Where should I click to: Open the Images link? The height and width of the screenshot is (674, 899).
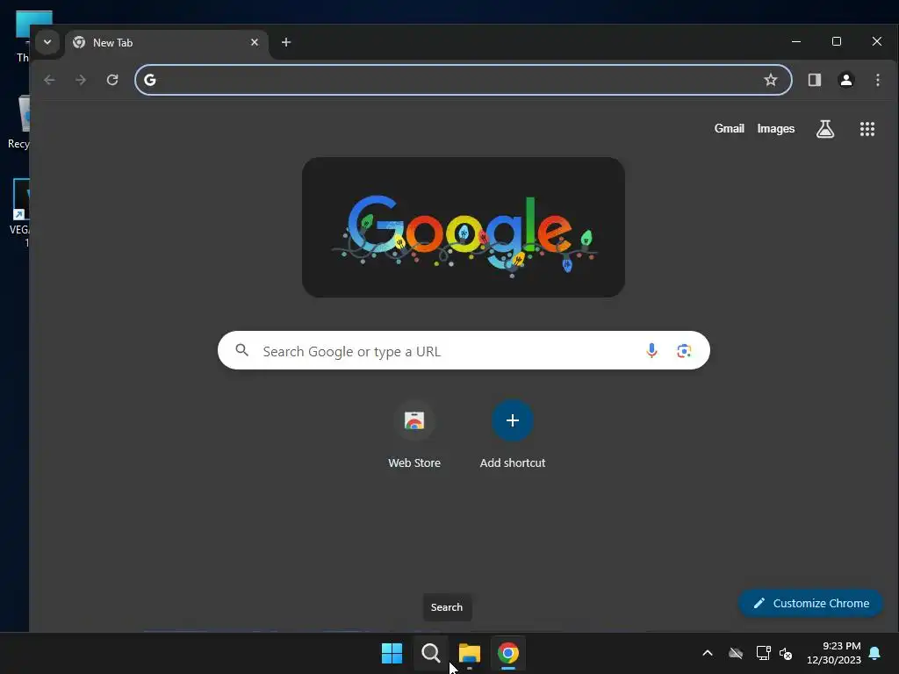[x=776, y=129]
